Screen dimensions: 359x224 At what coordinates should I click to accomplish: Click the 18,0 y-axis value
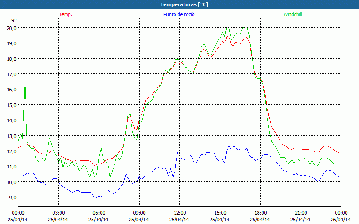tap(12, 59)
